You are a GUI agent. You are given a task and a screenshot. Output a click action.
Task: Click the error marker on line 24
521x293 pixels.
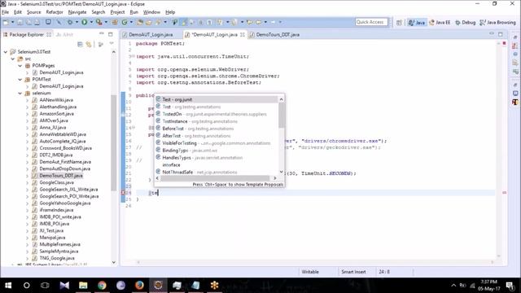(123, 193)
